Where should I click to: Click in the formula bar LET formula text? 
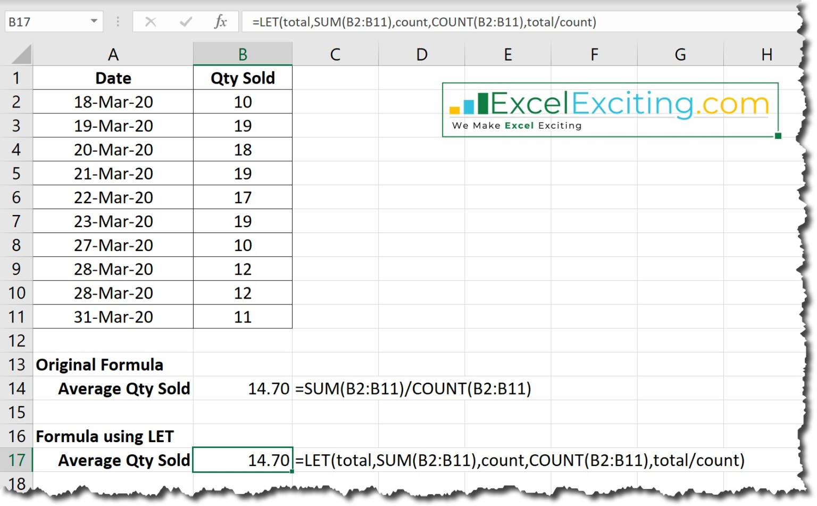pos(424,22)
